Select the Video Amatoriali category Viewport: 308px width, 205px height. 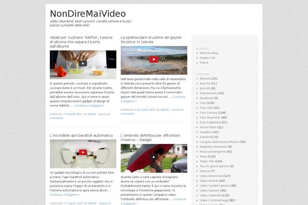tap(211, 176)
